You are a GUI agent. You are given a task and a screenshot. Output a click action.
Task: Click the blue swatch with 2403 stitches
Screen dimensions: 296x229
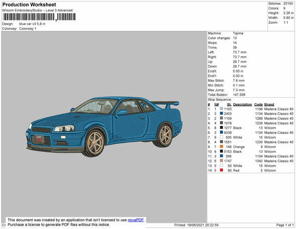222,114
